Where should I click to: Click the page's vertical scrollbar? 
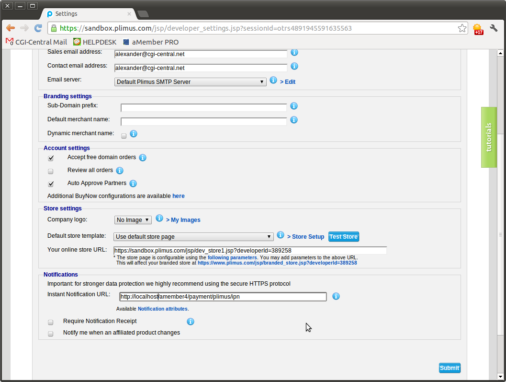[500, 192]
